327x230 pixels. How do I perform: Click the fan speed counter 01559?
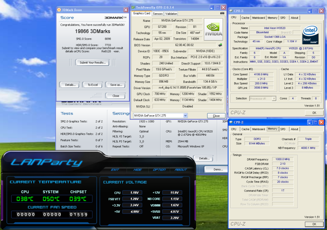point(78,215)
